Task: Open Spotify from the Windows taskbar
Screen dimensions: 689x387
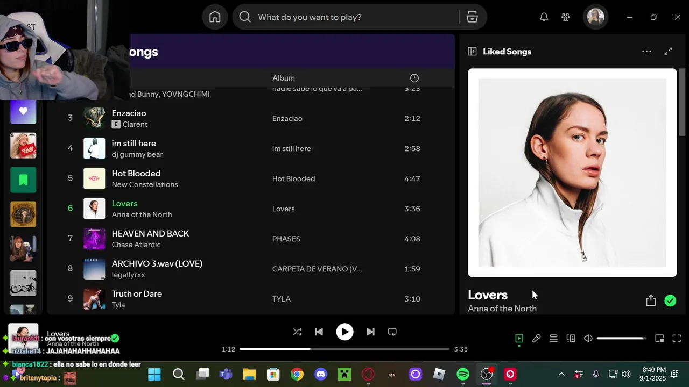Action: (x=463, y=374)
